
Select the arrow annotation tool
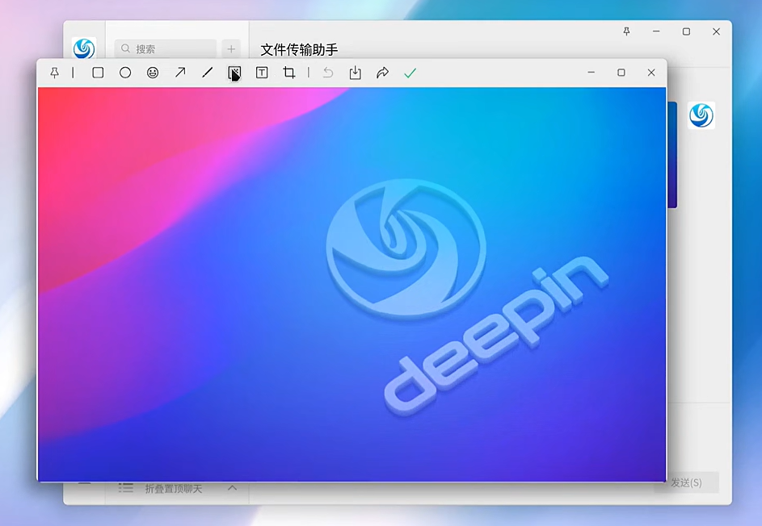(x=180, y=73)
